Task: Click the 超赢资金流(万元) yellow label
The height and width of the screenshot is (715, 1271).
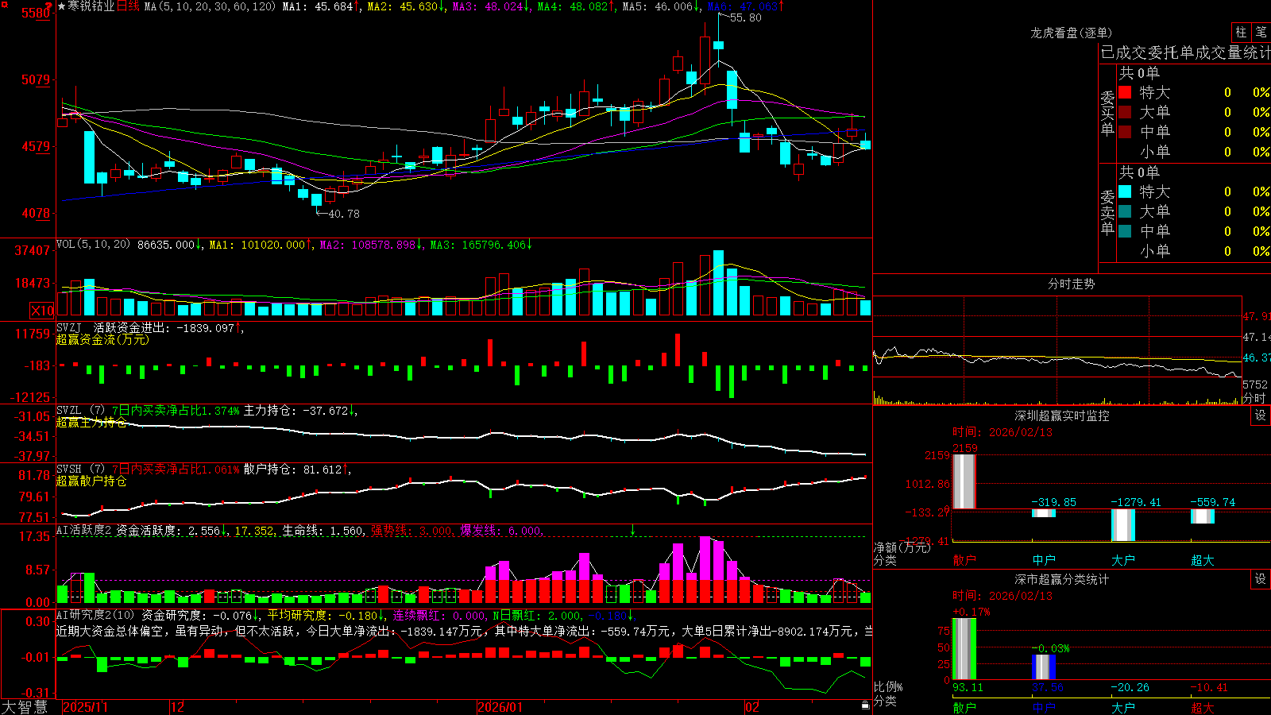Action: (x=102, y=339)
